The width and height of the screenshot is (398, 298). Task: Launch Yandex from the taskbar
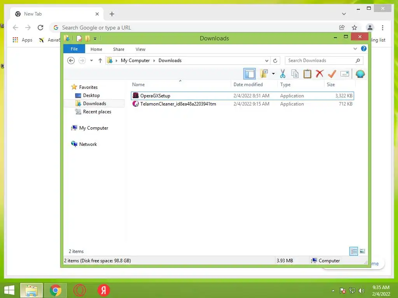pos(103,290)
